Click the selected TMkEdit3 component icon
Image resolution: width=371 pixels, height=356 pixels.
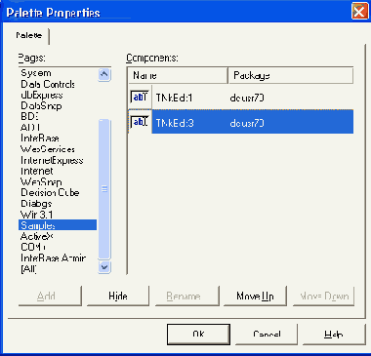tap(140, 122)
